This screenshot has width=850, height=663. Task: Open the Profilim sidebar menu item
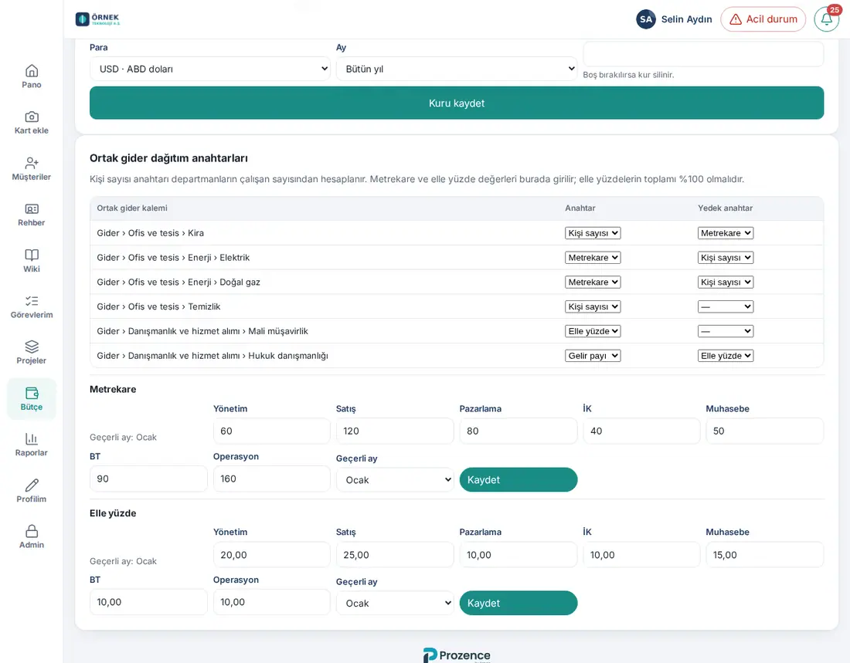pos(32,491)
